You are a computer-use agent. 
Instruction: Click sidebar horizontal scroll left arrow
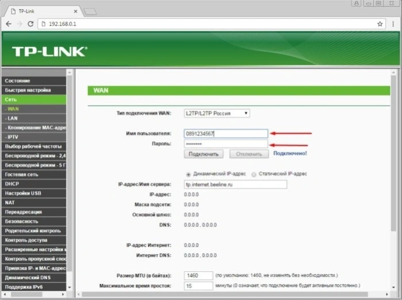click(x=5, y=294)
